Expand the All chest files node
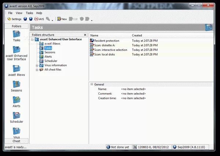 point(37,70)
